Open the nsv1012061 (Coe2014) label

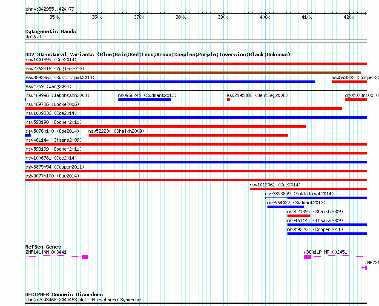pos(275,185)
